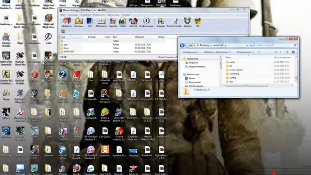
Task: Toggle the Explorer preview pane icon
Action: 286,52
